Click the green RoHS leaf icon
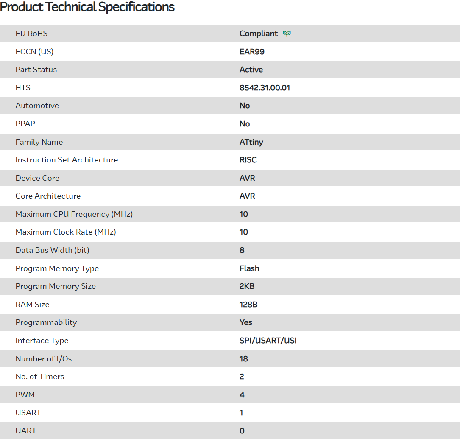 (x=287, y=34)
